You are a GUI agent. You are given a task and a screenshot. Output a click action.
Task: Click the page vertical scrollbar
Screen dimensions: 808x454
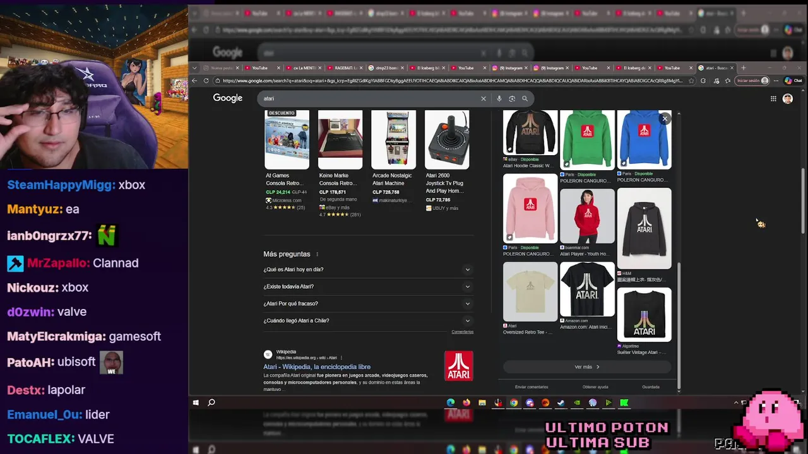click(804, 202)
